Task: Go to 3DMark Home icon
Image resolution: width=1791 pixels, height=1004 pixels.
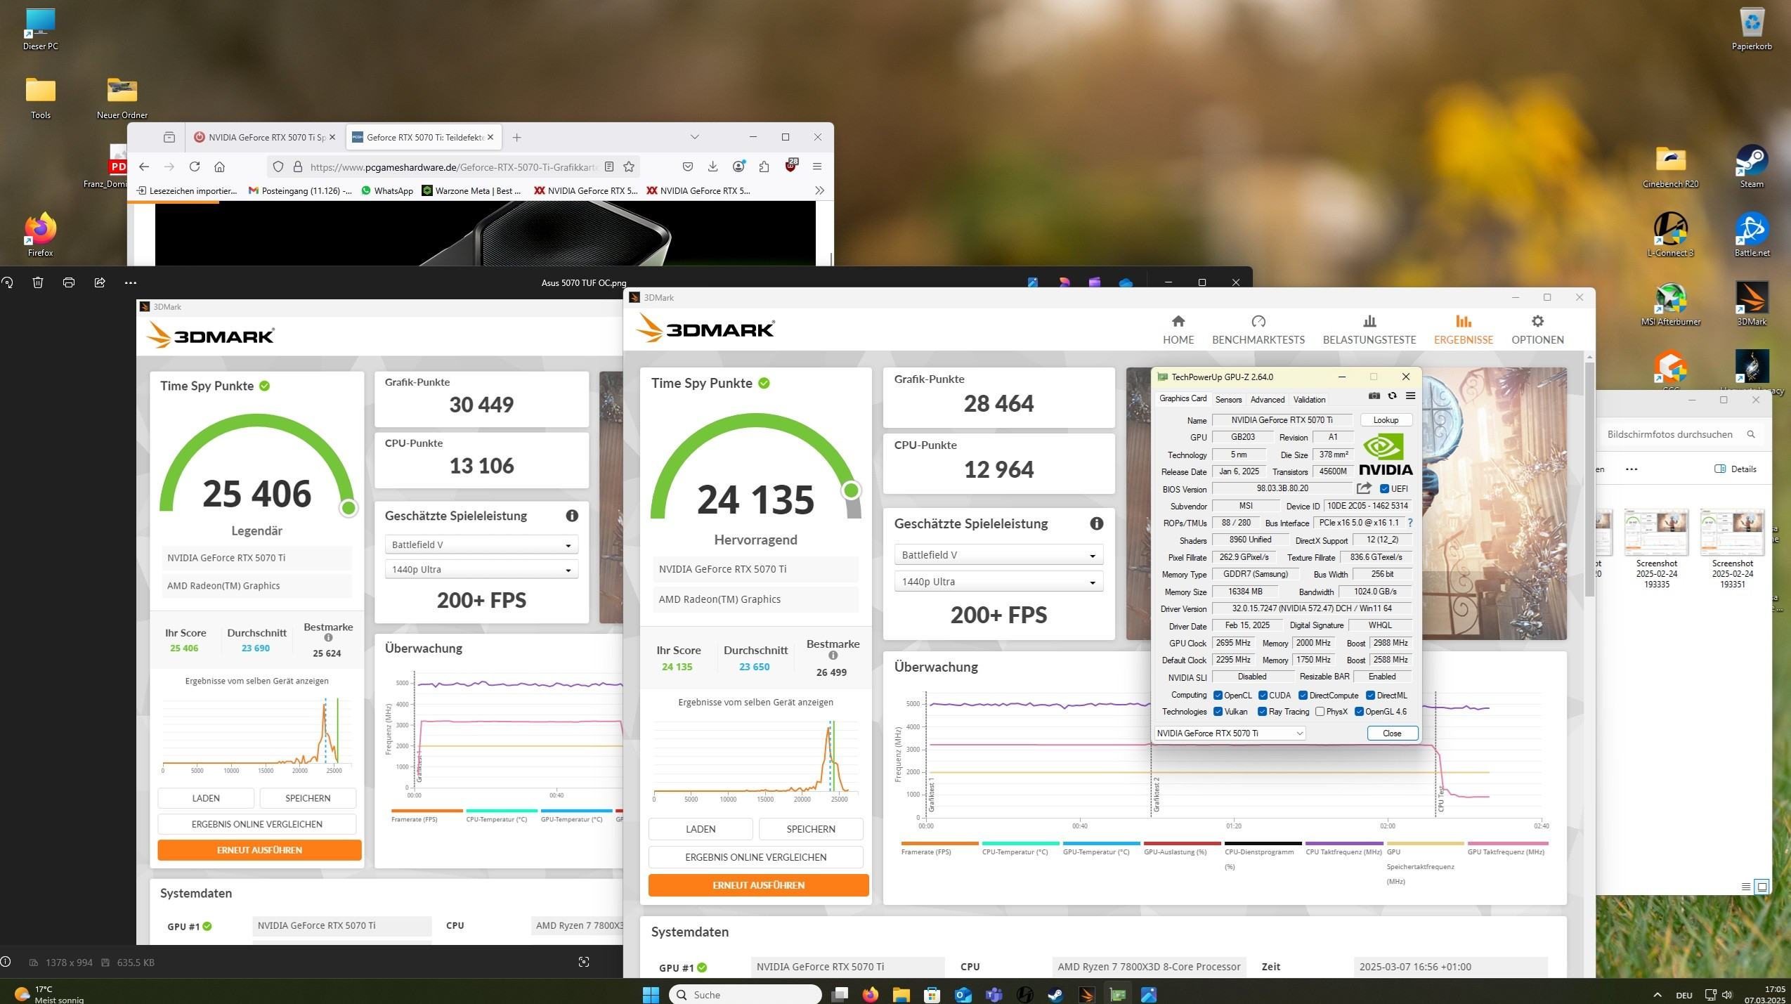Action: pos(1178,322)
